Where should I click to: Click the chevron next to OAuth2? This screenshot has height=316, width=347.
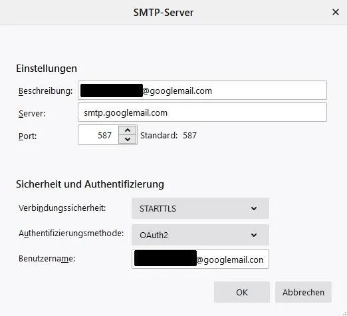(254, 235)
